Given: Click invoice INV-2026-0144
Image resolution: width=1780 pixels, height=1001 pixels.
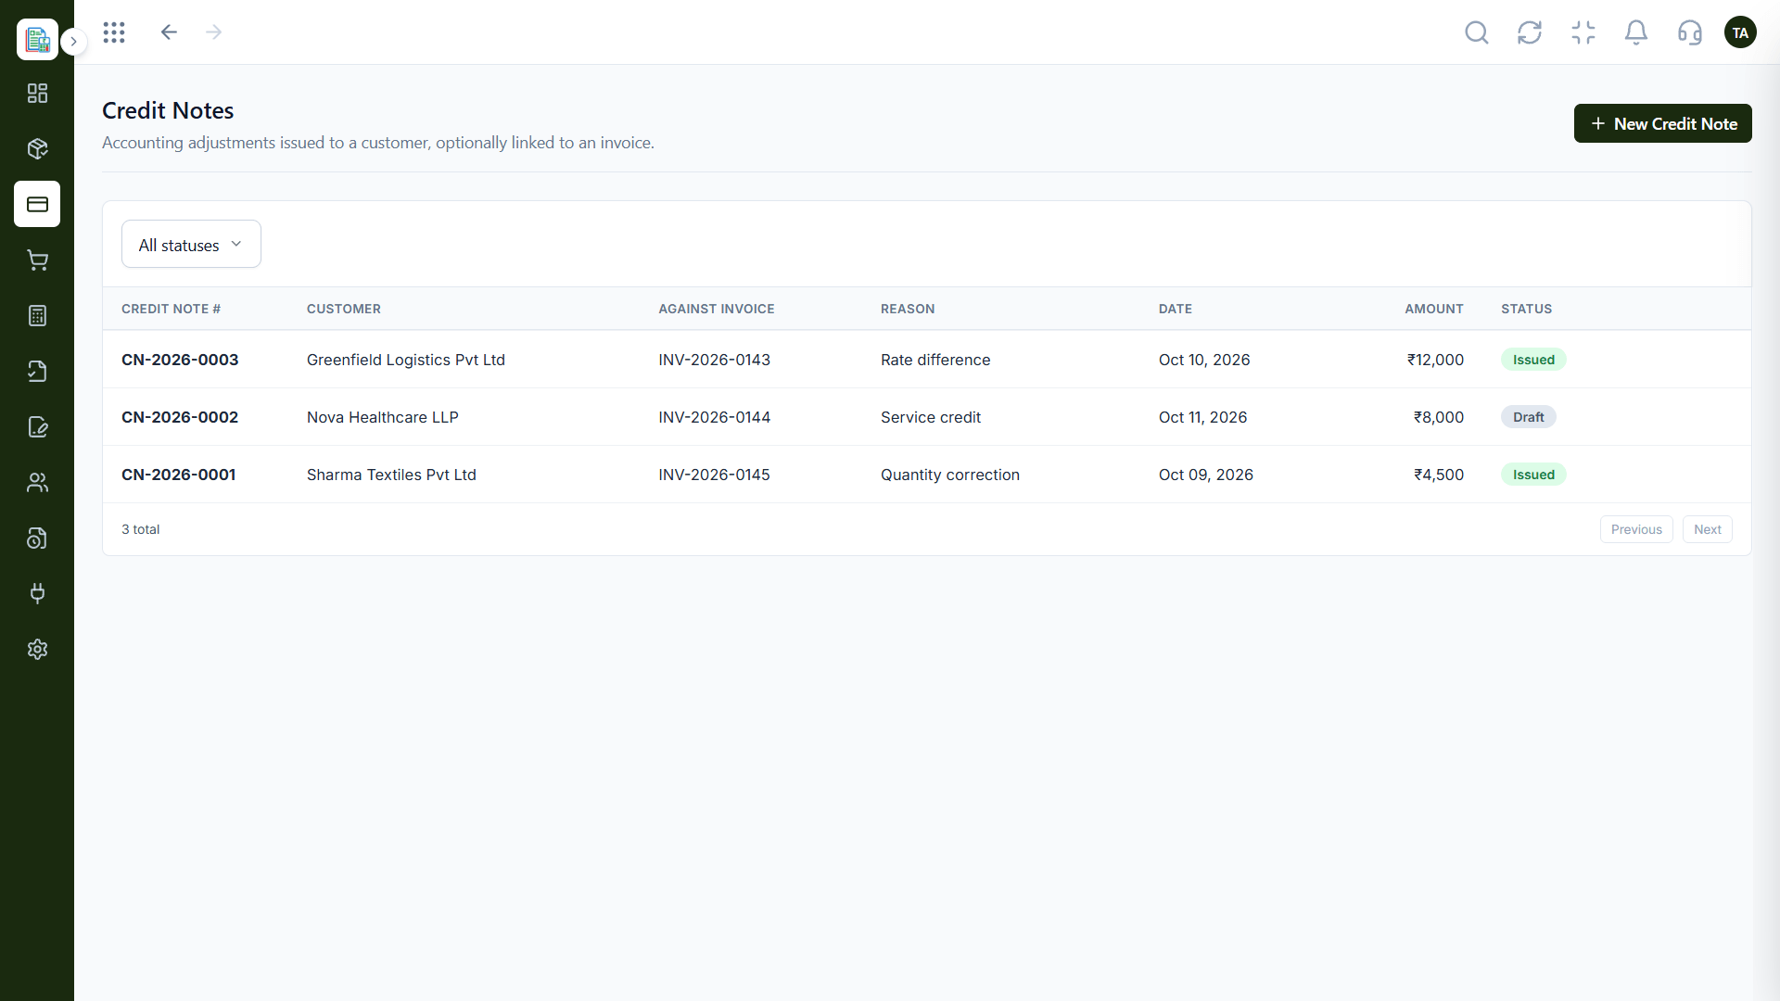Looking at the screenshot, I should coord(714,417).
